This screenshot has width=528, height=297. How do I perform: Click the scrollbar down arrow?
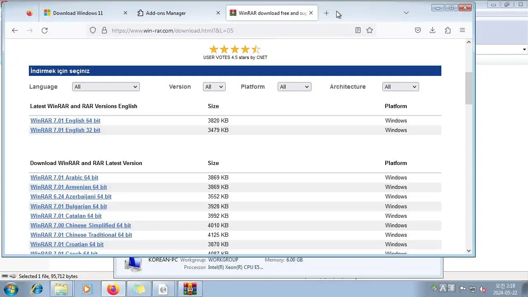tap(469, 251)
